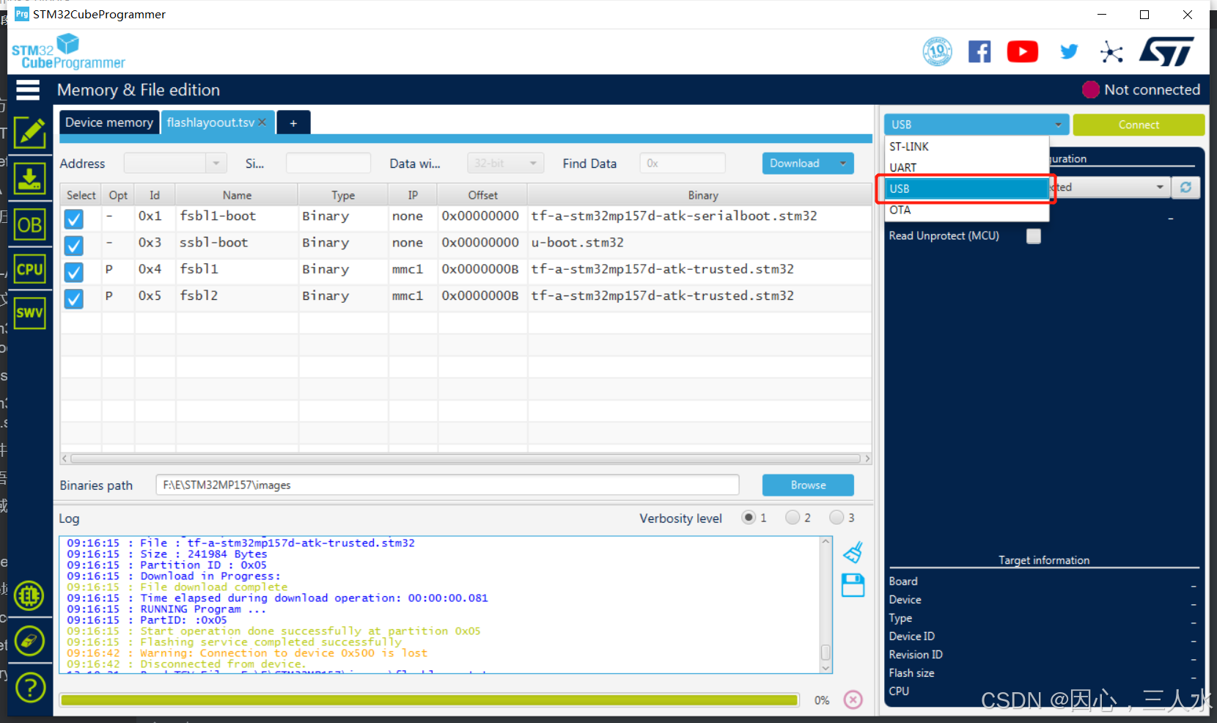Click the Offset column header

(482, 195)
